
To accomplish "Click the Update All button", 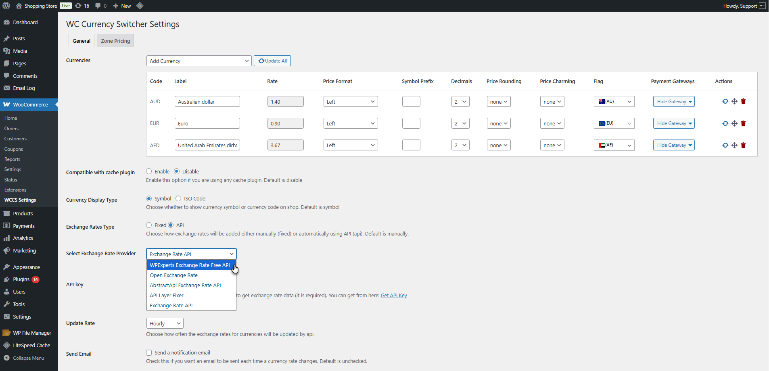I will pyautogui.click(x=272, y=61).
